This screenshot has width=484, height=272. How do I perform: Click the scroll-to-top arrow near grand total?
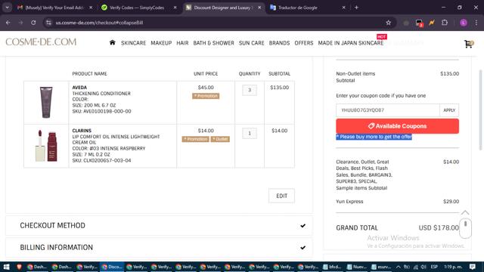point(465,213)
